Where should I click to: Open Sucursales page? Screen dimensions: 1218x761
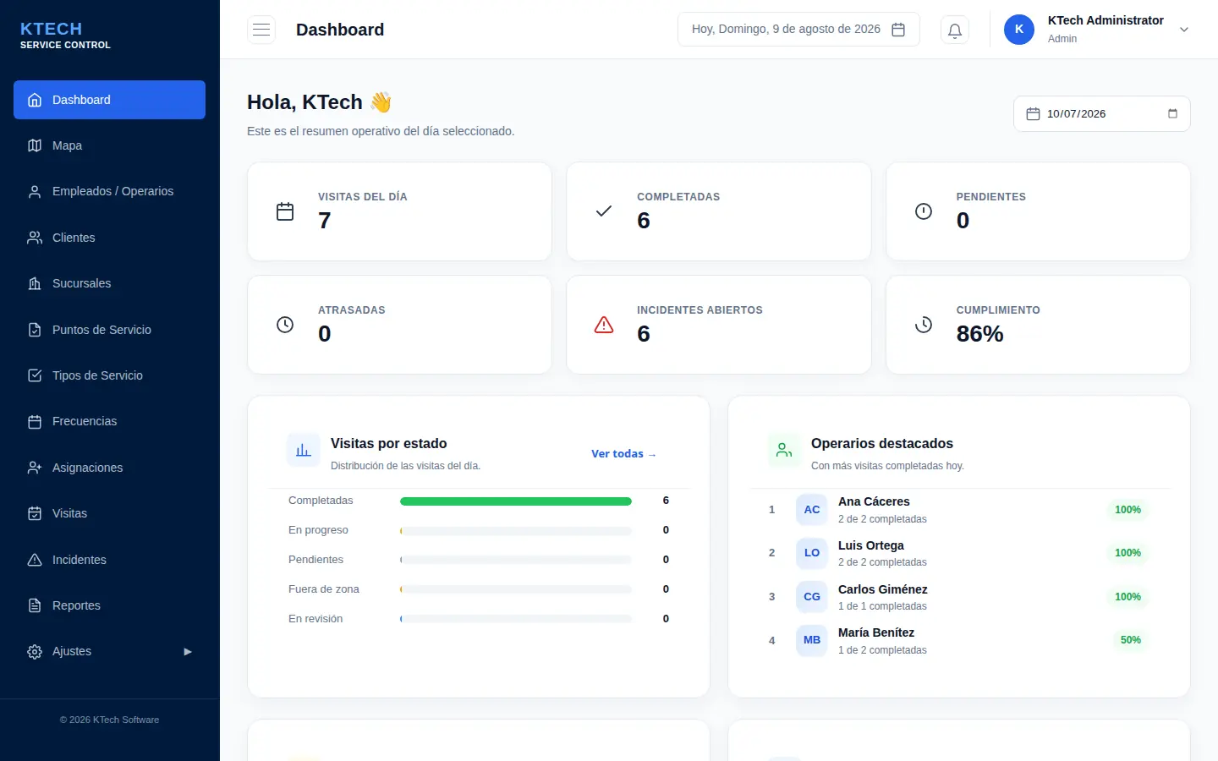pos(109,283)
